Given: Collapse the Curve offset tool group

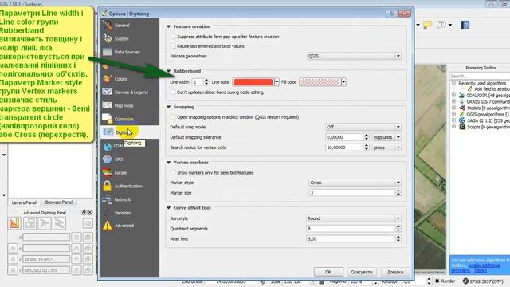Looking at the screenshot, I should (168, 207).
